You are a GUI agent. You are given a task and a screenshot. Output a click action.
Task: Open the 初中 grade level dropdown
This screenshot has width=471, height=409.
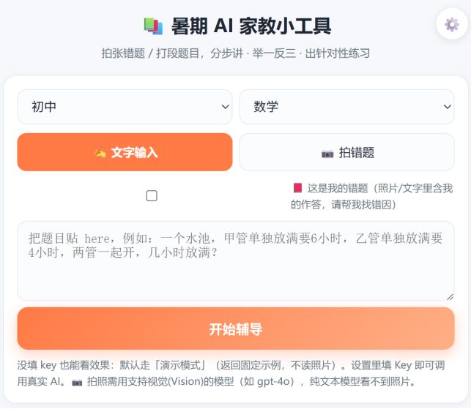coord(125,107)
